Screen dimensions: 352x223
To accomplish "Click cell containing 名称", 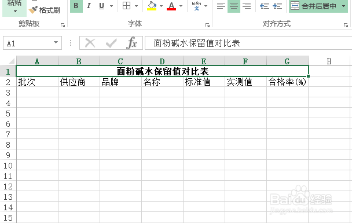I will 162,82.
